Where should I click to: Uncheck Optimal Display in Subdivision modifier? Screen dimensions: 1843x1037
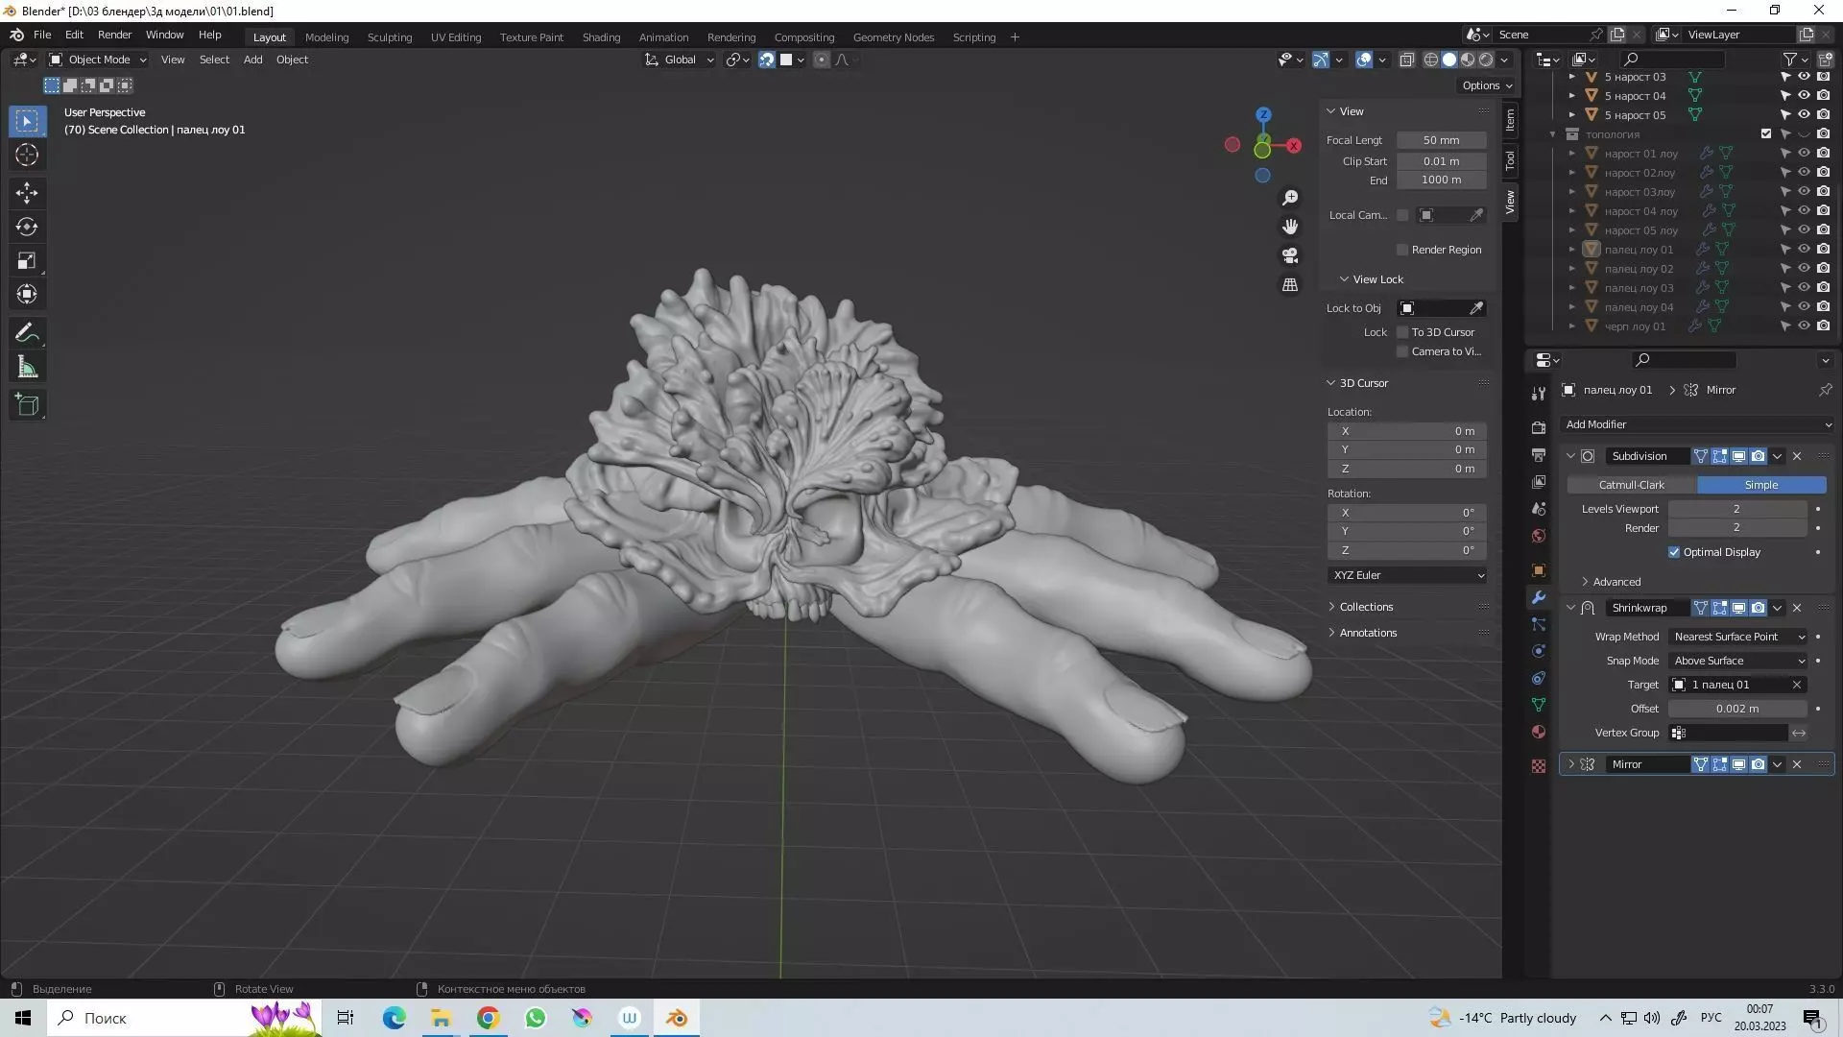1674,552
